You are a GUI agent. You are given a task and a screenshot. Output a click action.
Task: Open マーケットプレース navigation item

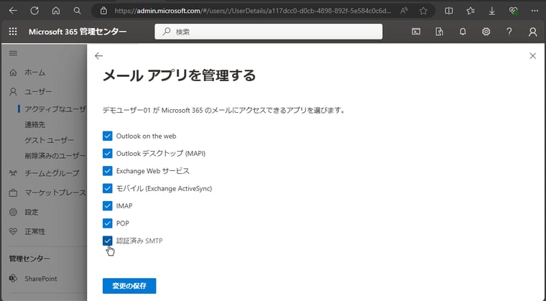[55, 193]
